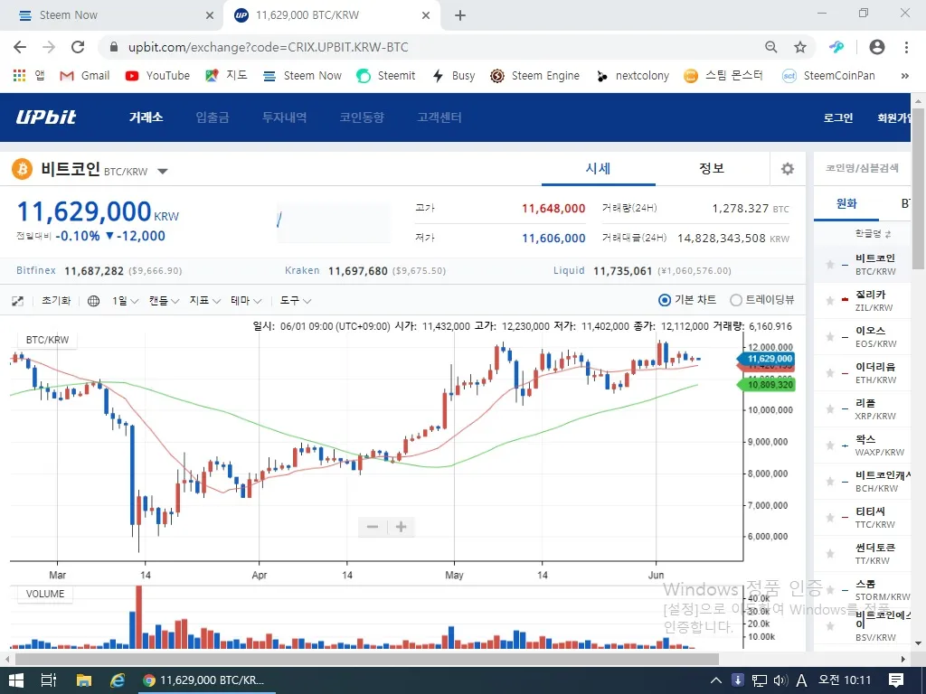926x694 pixels.
Task: Open the 투자내역 nav menu item
Action: coord(285,117)
